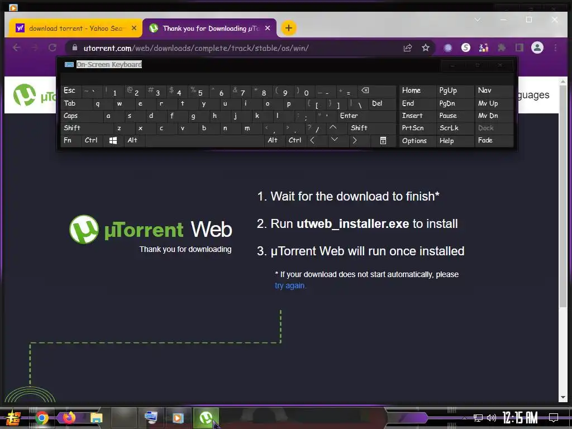Click the round purple extension icon
This screenshot has height=429, width=572.
pos(447,48)
